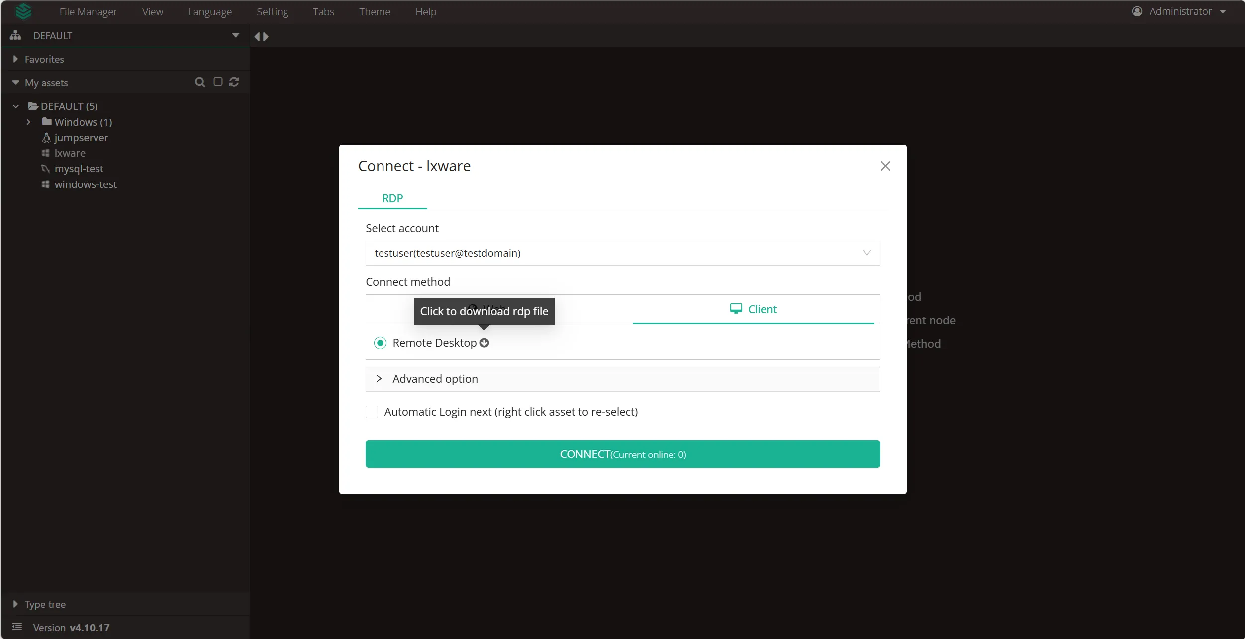Enable Automatic Login next checkbox
The height and width of the screenshot is (639, 1245).
point(372,412)
